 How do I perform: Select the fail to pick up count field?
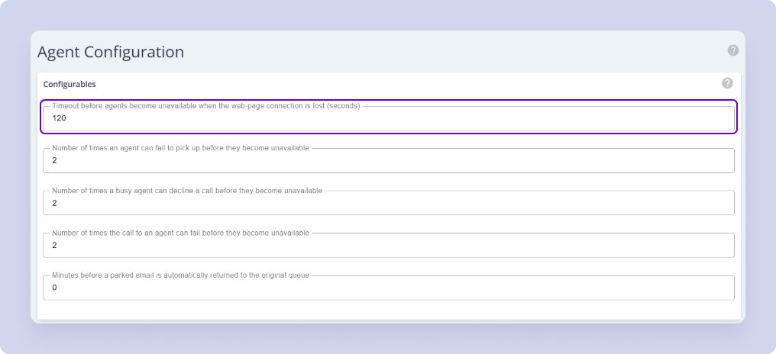tap(389, 161)
